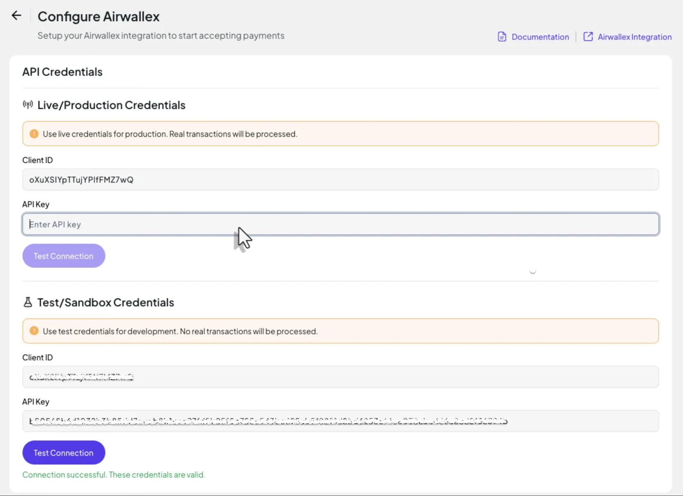Image resolution: width=683 pixels, height=496 pixels.
Task: Click the live 'Enter API key' field
Action: point(340,224)
